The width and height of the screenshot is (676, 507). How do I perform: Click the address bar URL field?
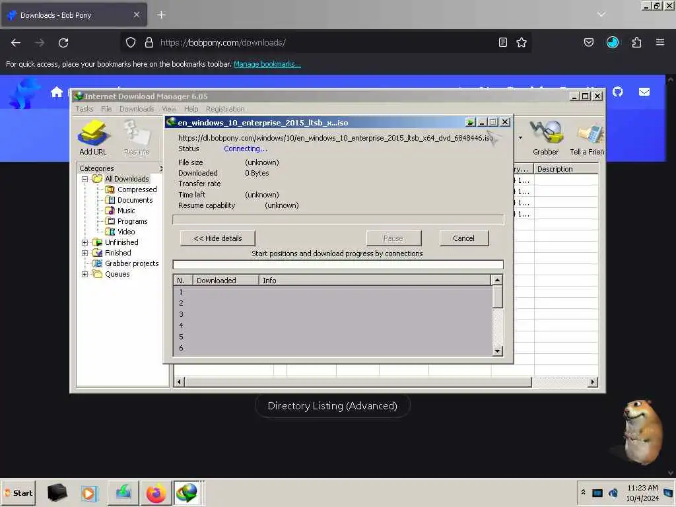pyautogui.click(x=325, y=43)
